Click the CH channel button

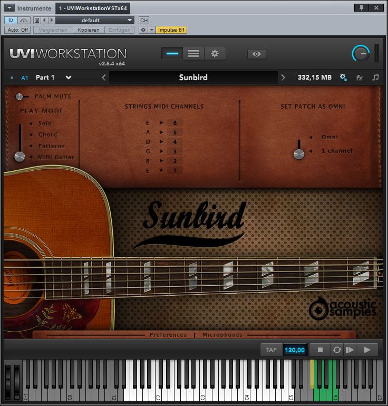click(x=144, y=20)
